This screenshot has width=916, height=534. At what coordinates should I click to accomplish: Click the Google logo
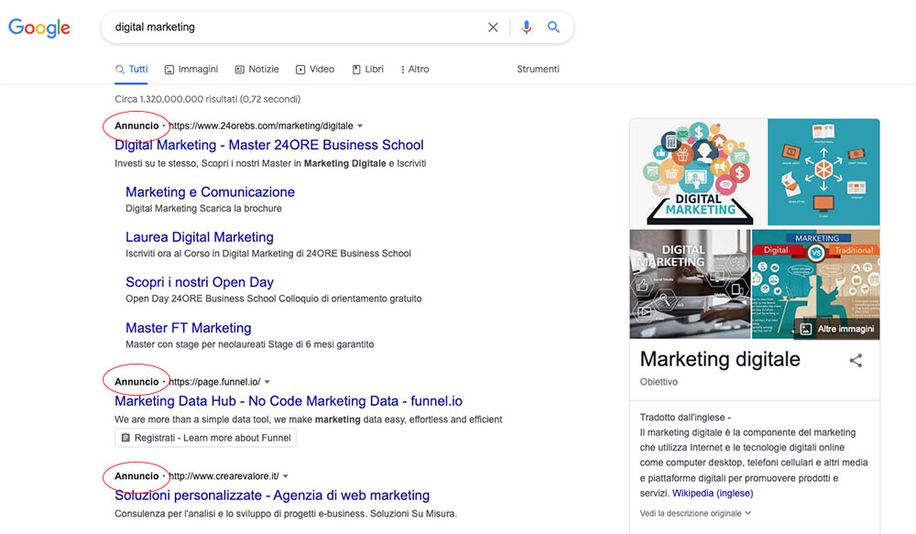[x=39, y=27]
